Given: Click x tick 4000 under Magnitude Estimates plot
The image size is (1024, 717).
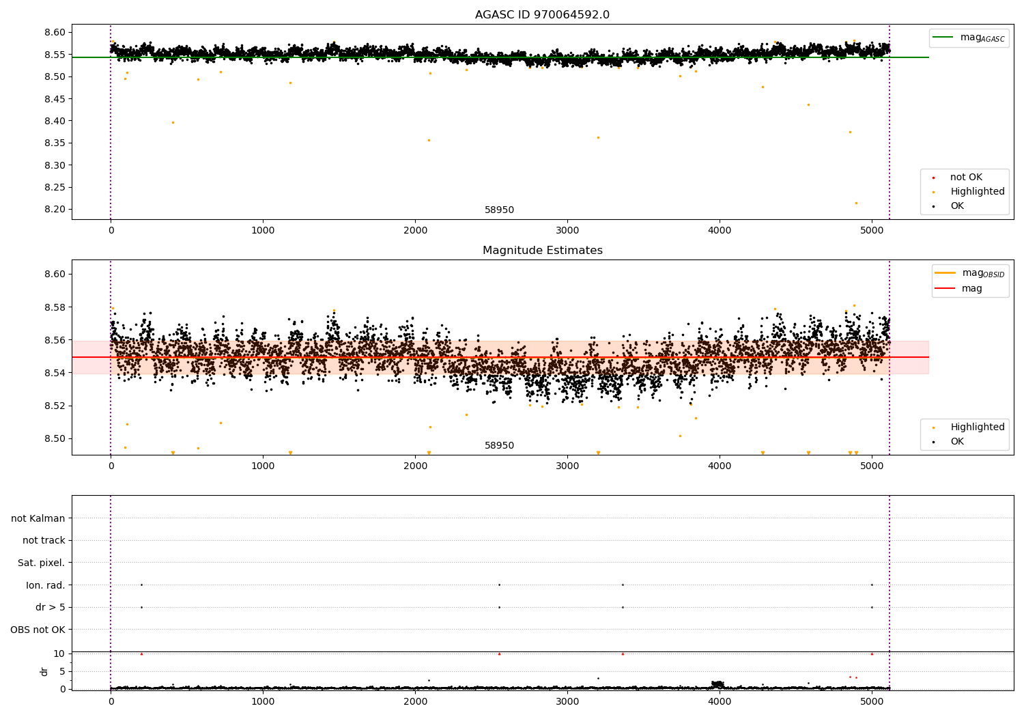Looking at the screenshot, I should [720, 466].
